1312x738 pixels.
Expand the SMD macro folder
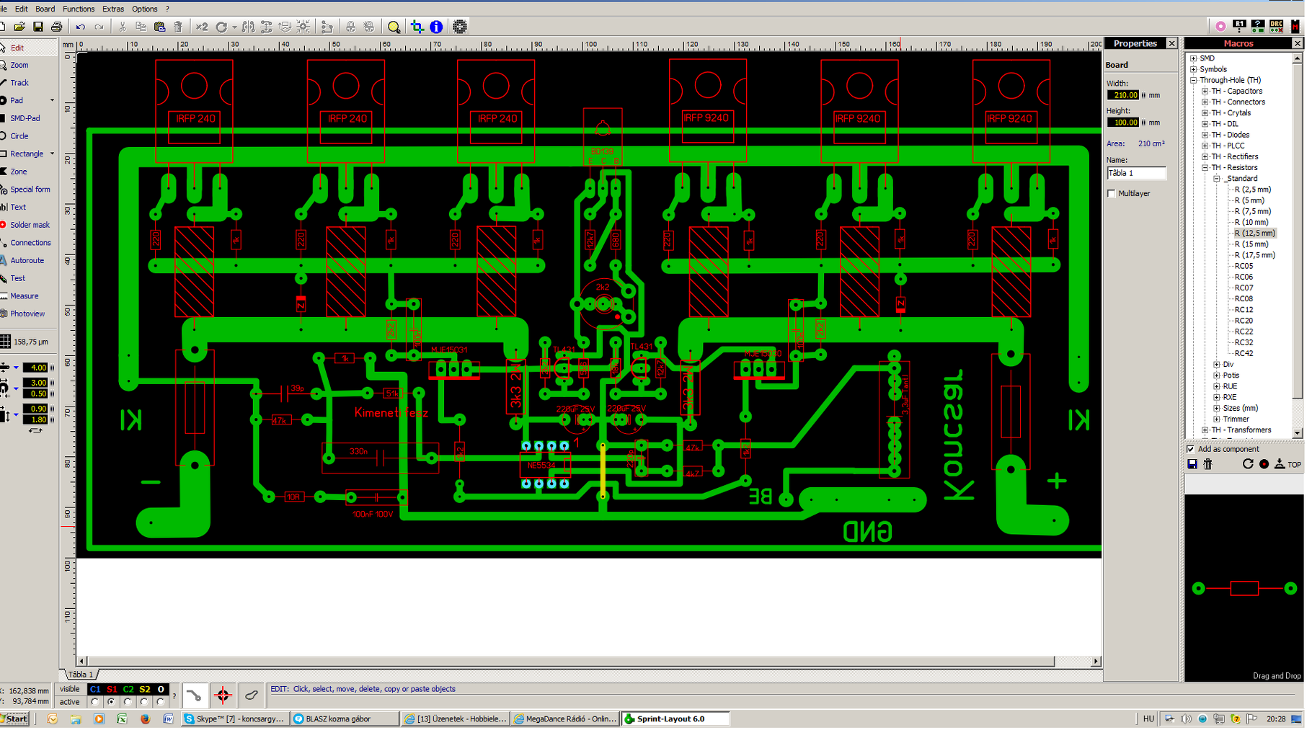tap(1194, 59)
